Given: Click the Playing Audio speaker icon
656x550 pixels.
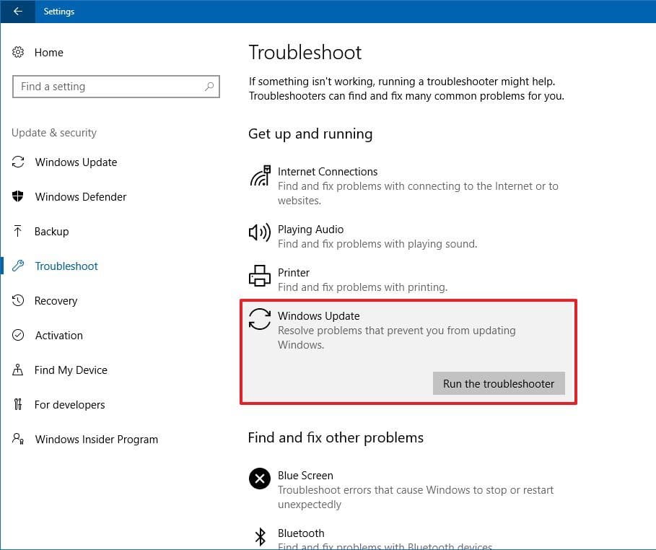Looking at the screenshot, I should (260, 232).
